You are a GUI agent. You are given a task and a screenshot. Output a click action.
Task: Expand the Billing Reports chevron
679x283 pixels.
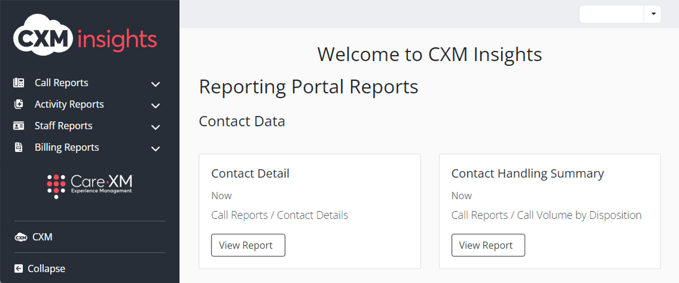pyautogui.click(x=155, y=149)
